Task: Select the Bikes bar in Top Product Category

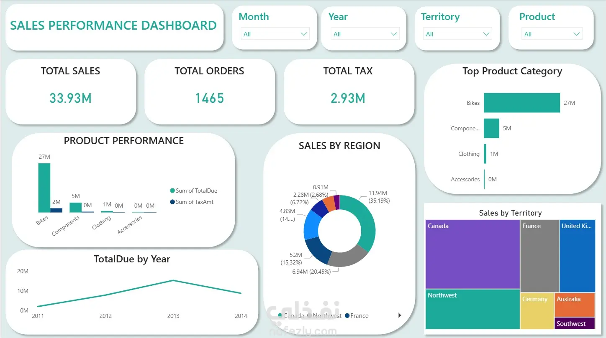Action: coord(521,103)
